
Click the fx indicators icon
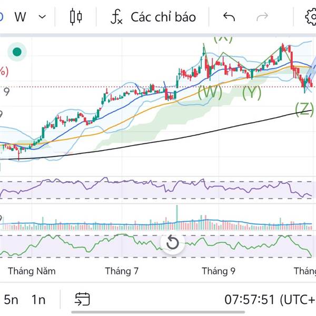coord(116,17)
